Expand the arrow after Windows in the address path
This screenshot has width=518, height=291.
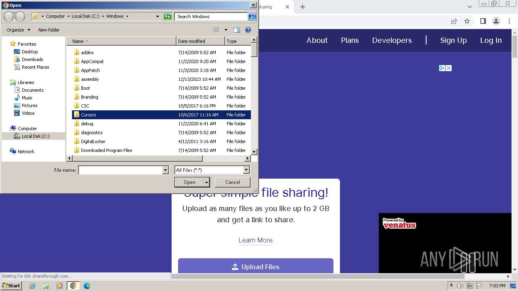pos(127,17)
